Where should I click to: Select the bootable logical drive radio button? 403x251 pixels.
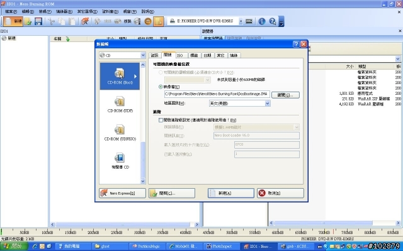pos(161,73)
